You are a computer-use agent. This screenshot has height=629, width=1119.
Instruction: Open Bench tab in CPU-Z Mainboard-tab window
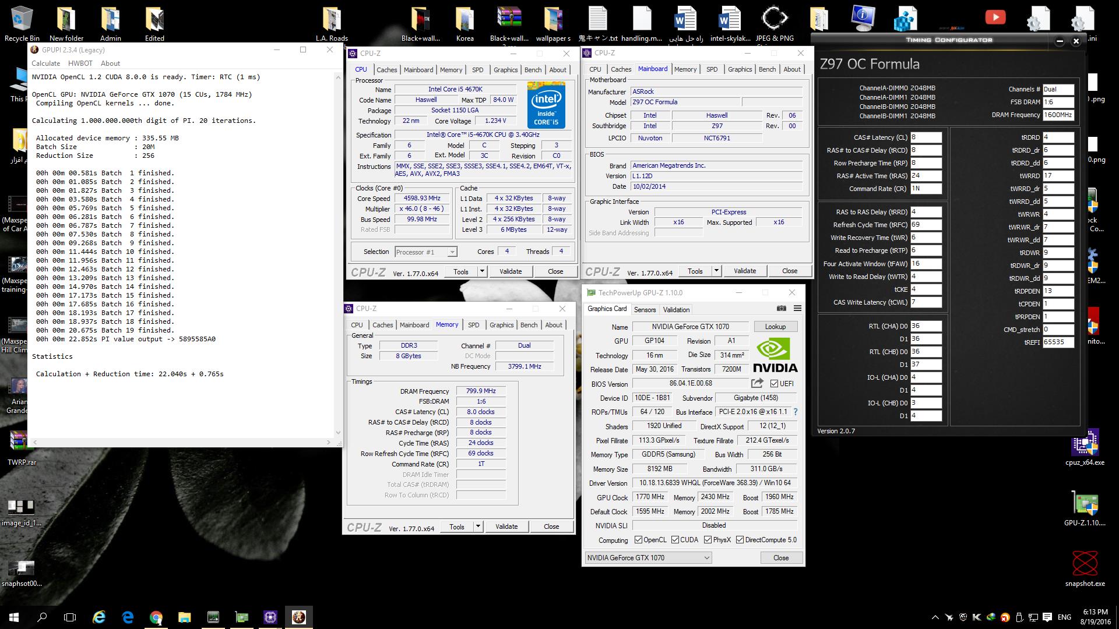[x=767, y=69]
